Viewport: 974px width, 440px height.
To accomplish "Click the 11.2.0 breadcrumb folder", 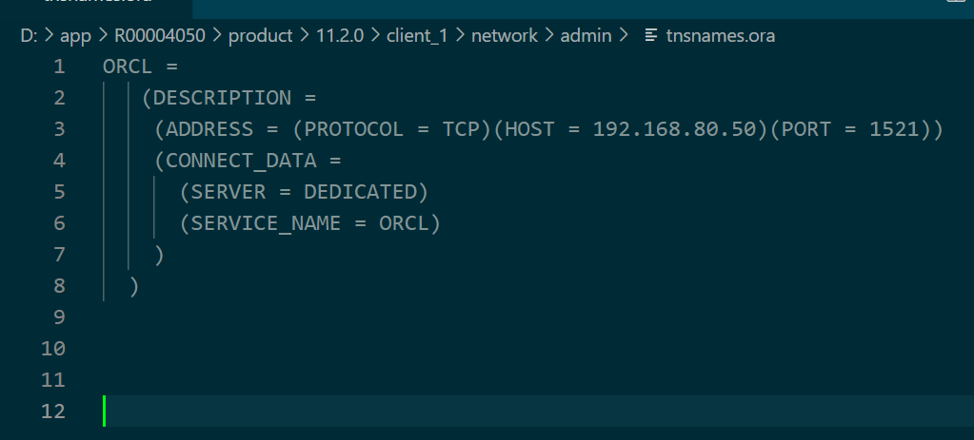I will pos(340,36).
